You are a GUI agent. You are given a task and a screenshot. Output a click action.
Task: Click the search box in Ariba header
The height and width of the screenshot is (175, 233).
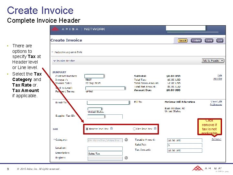(x=186, y=28)
